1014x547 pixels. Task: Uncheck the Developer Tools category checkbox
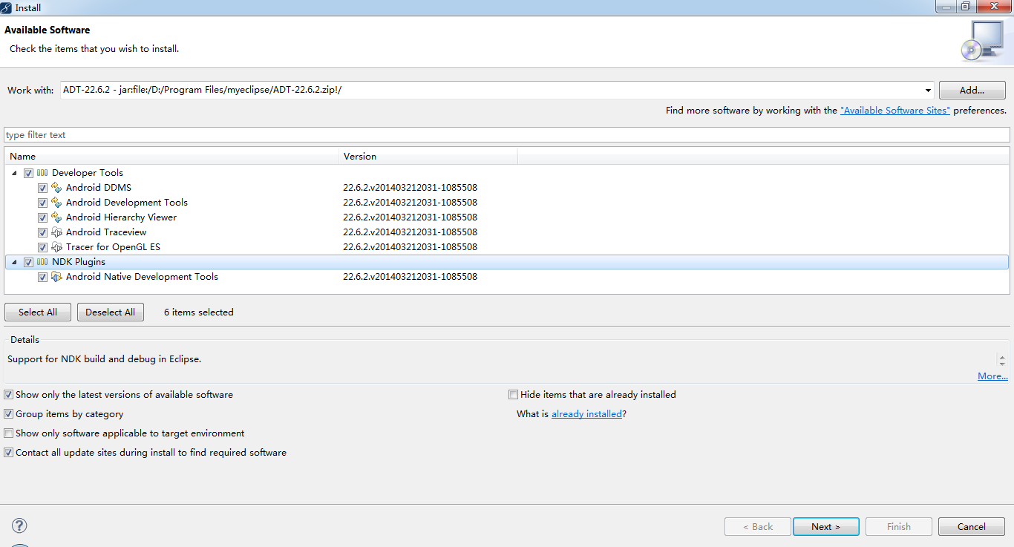point(28,173)
